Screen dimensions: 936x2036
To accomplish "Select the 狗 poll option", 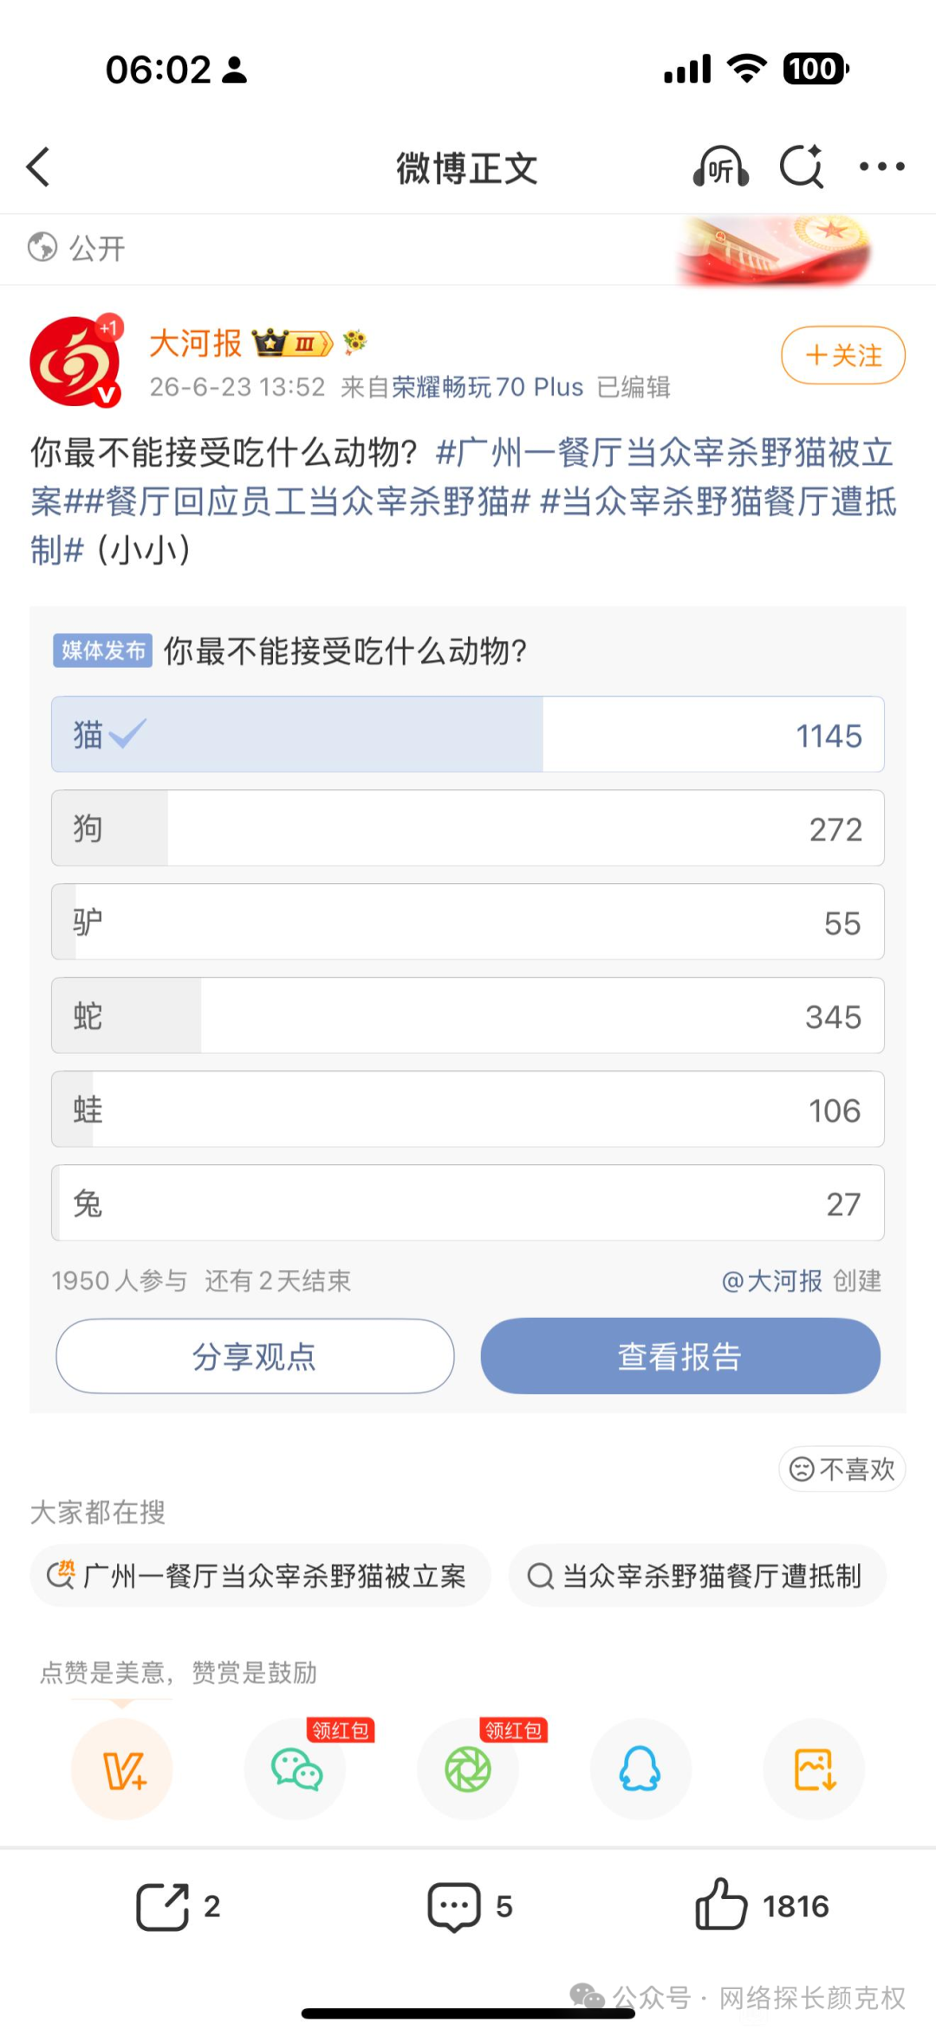I will [468, 828].
